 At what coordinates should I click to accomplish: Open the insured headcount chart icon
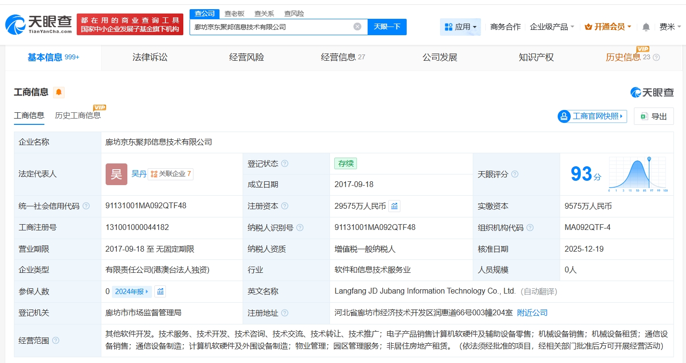coord(160,291)
